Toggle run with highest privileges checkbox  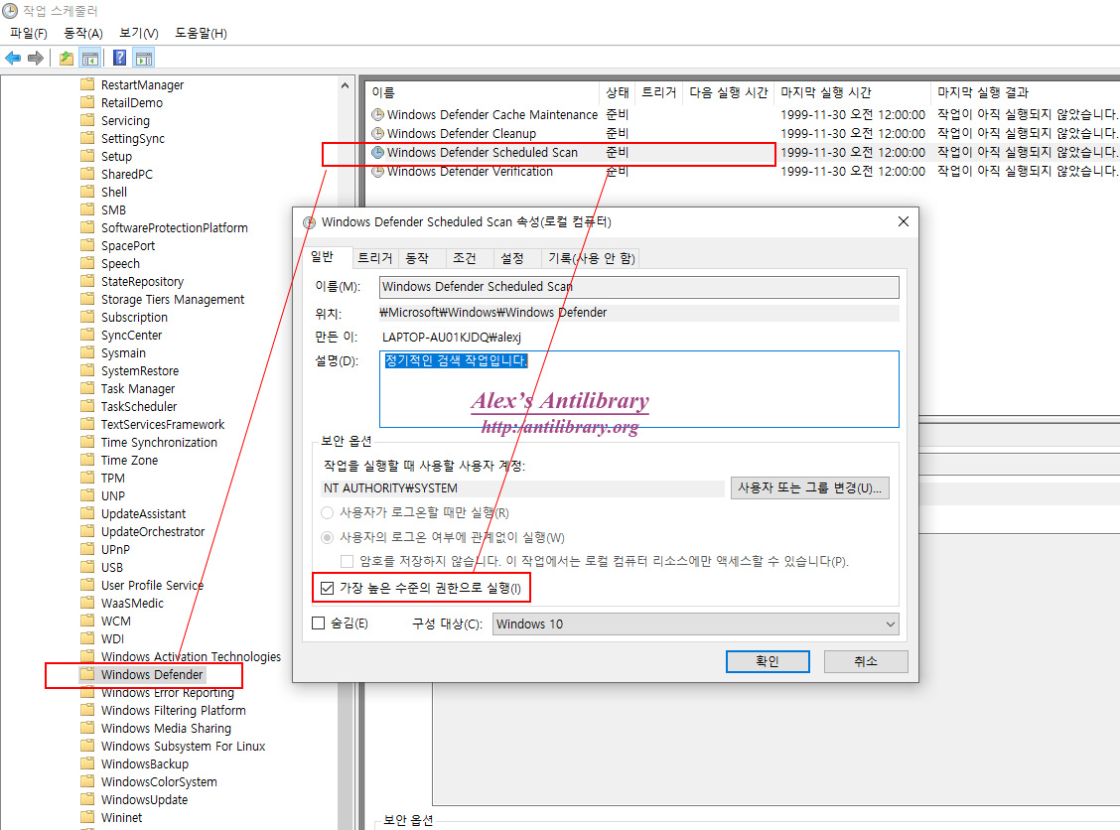pos(327,588)
